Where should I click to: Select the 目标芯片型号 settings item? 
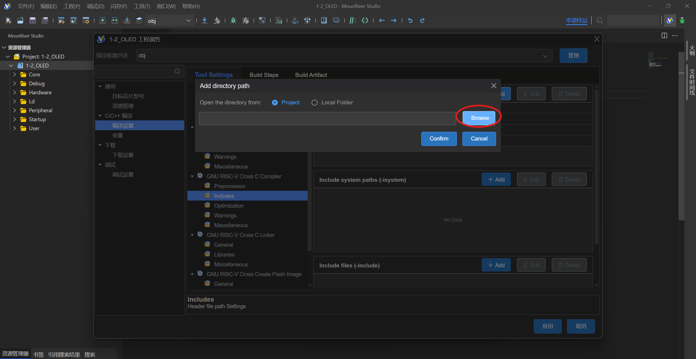point(128,96)
